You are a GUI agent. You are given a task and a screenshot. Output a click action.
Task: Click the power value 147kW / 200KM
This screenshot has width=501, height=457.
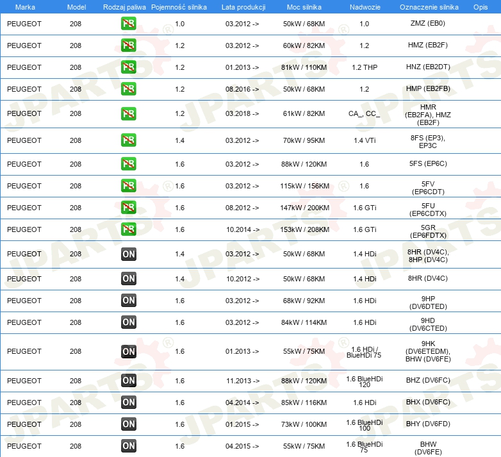click(x=304, y=208)
